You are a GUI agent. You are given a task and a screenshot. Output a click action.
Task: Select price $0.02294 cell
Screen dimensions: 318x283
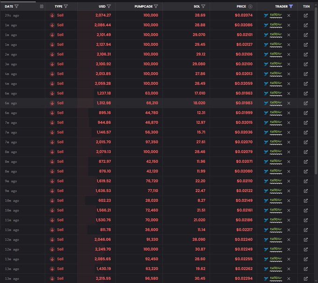[244, 278]
